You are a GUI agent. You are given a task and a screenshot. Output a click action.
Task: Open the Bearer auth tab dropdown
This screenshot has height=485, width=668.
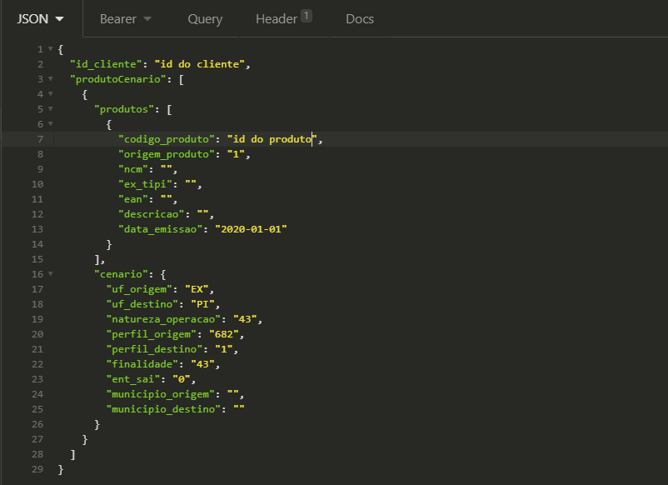pyautogui.click(x=126, y=19)
